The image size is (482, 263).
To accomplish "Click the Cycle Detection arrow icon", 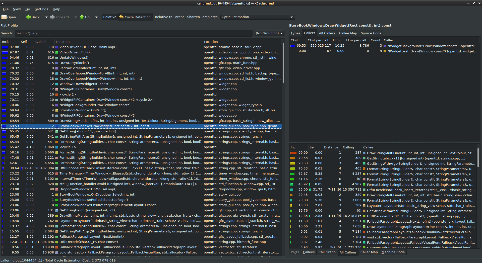I will click(x=122, y=17).
